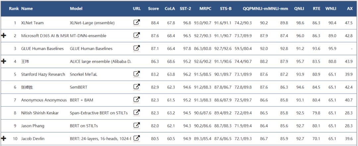358x146 pixels.
Task: Select the SST-2 column header
Action: click(186, 9)
